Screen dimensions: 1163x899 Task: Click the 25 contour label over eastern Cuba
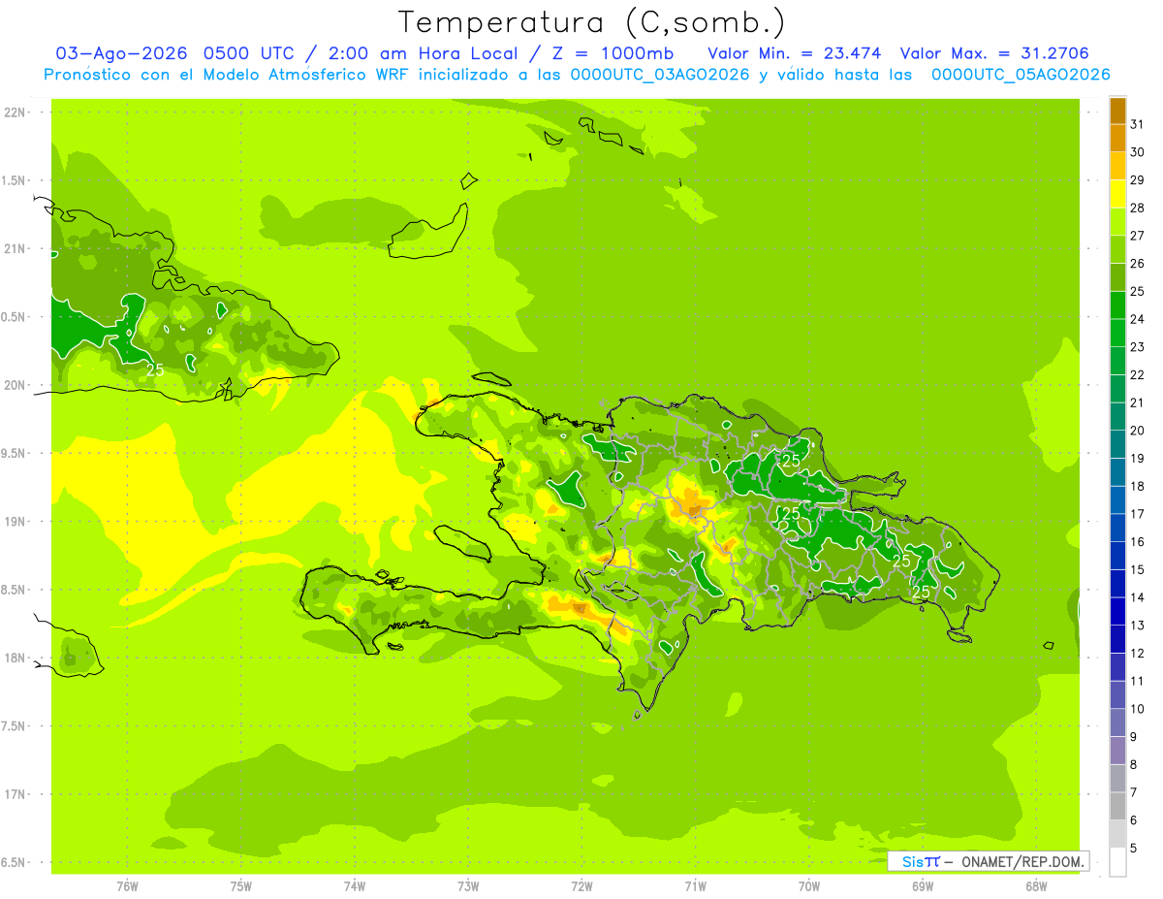coord(154,369)
